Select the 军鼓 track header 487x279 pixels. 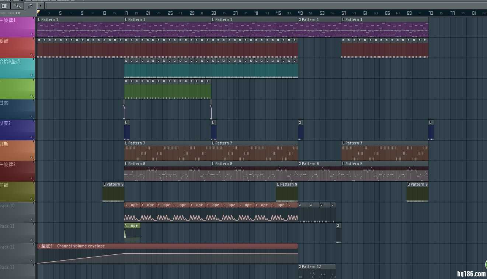point(17,192)
